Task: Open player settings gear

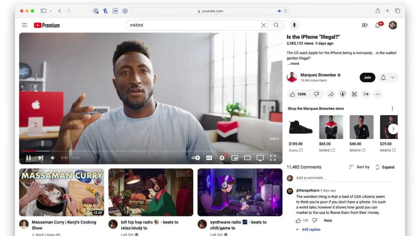Action: point(222,158)
